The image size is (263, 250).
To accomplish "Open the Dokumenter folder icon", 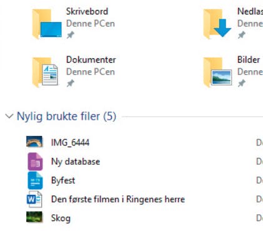I will pyautogui.click(x=46, y=72).
